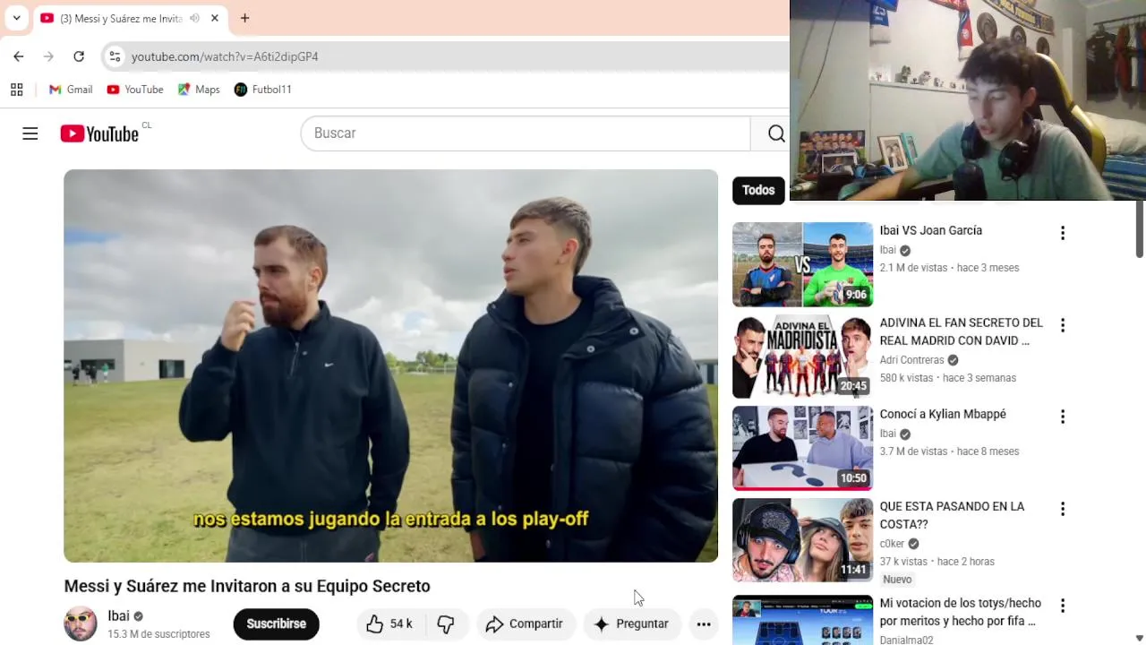Open the YouTube hamburger guide menu
This screenshot has height=645, width=1146.
pyautogui.click(x=30, y=133)
